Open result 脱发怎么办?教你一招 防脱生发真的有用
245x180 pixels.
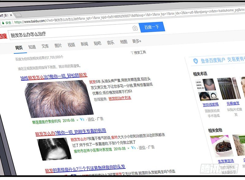pos(71,132)
